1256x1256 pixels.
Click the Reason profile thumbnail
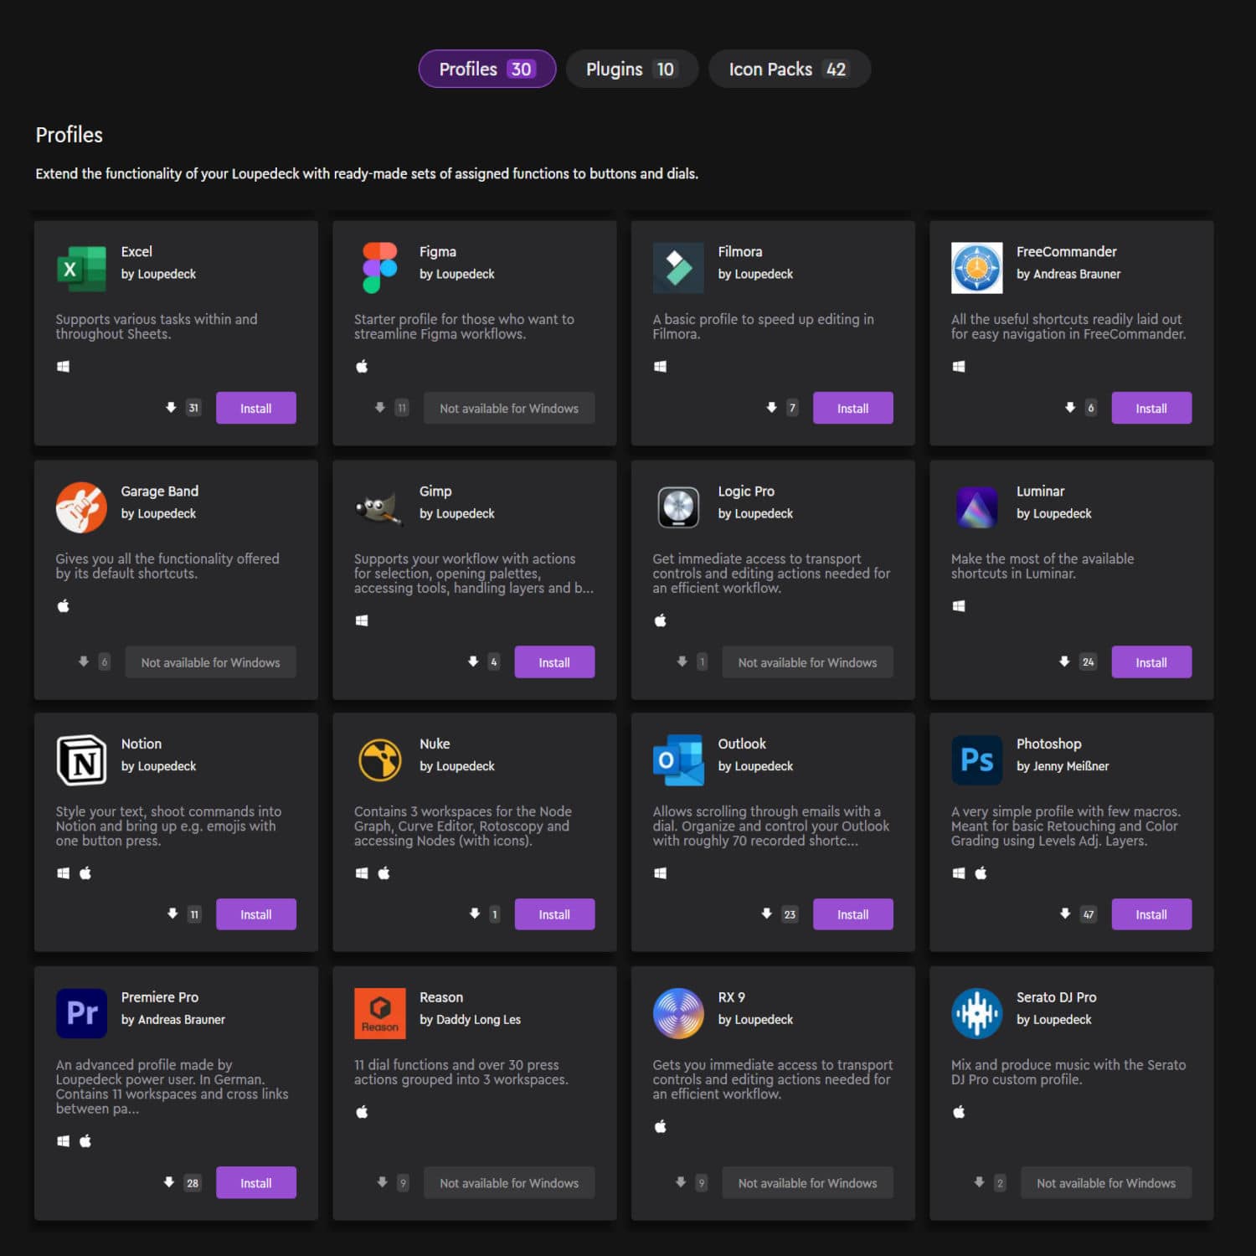[x=379, y=1013]
